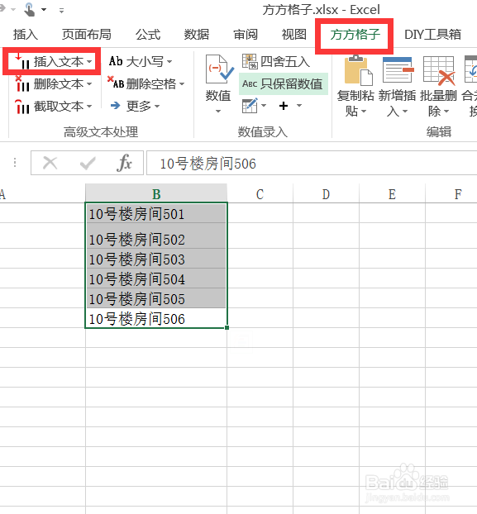
Task: Click the Delete Text (删除文本) icon
Action: pyautogui.click(x=22, y=84)
